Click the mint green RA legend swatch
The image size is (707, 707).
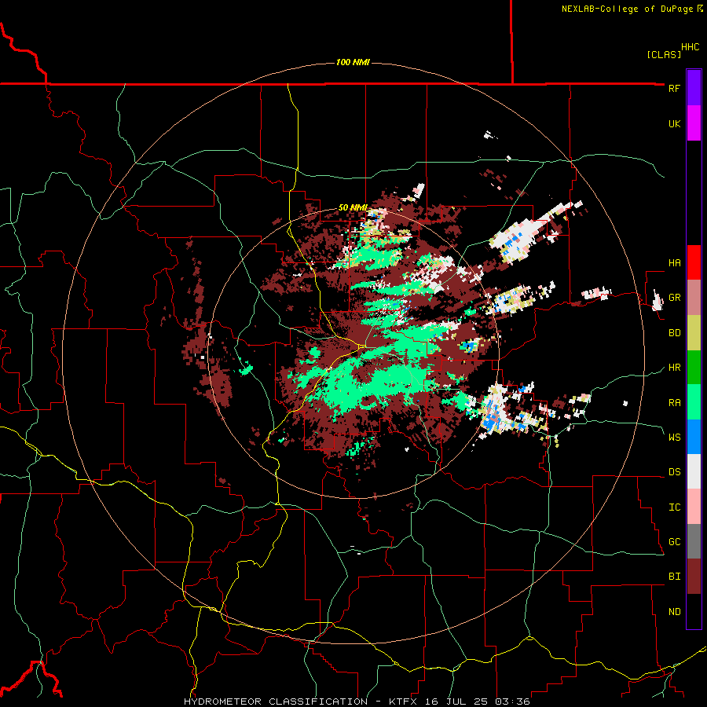[694, 402]
